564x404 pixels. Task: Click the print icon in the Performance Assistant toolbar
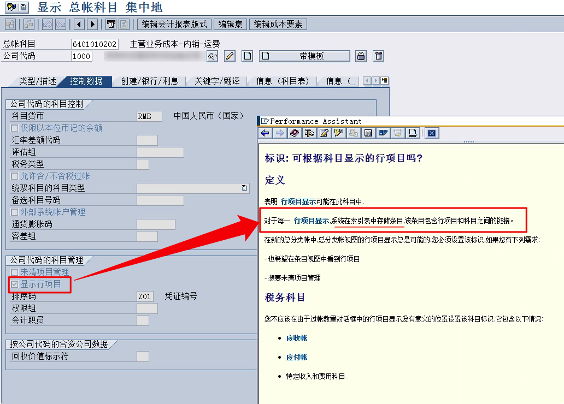coord(414,133)
